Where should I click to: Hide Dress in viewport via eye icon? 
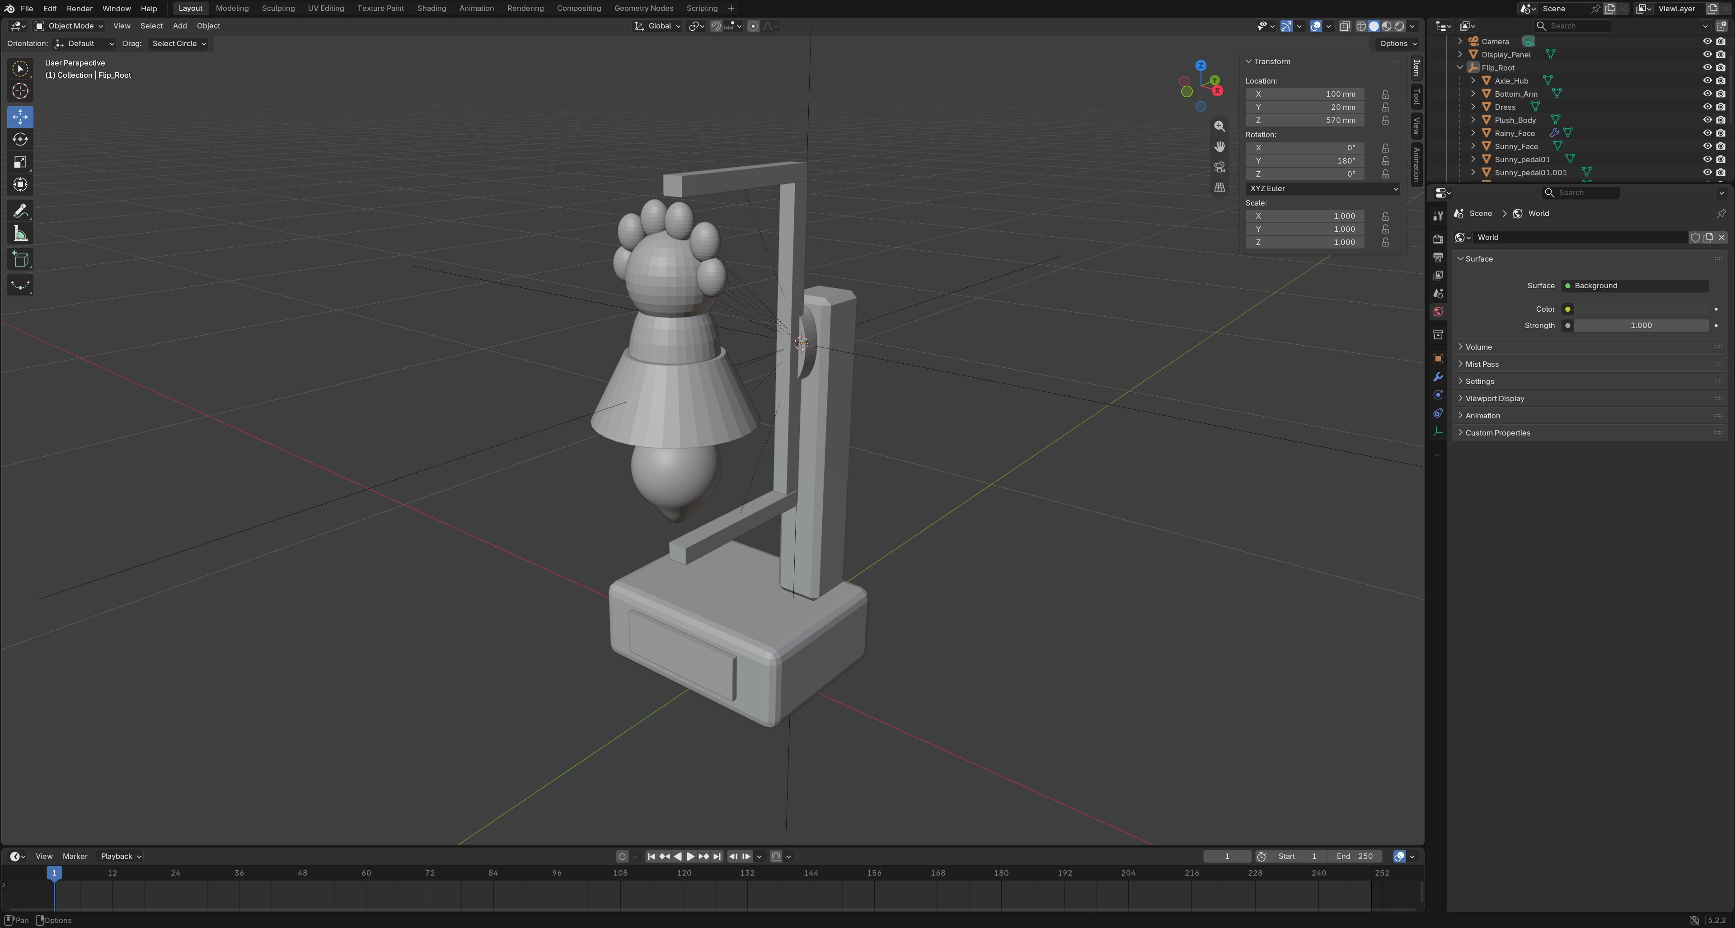tap(1707, 107)
